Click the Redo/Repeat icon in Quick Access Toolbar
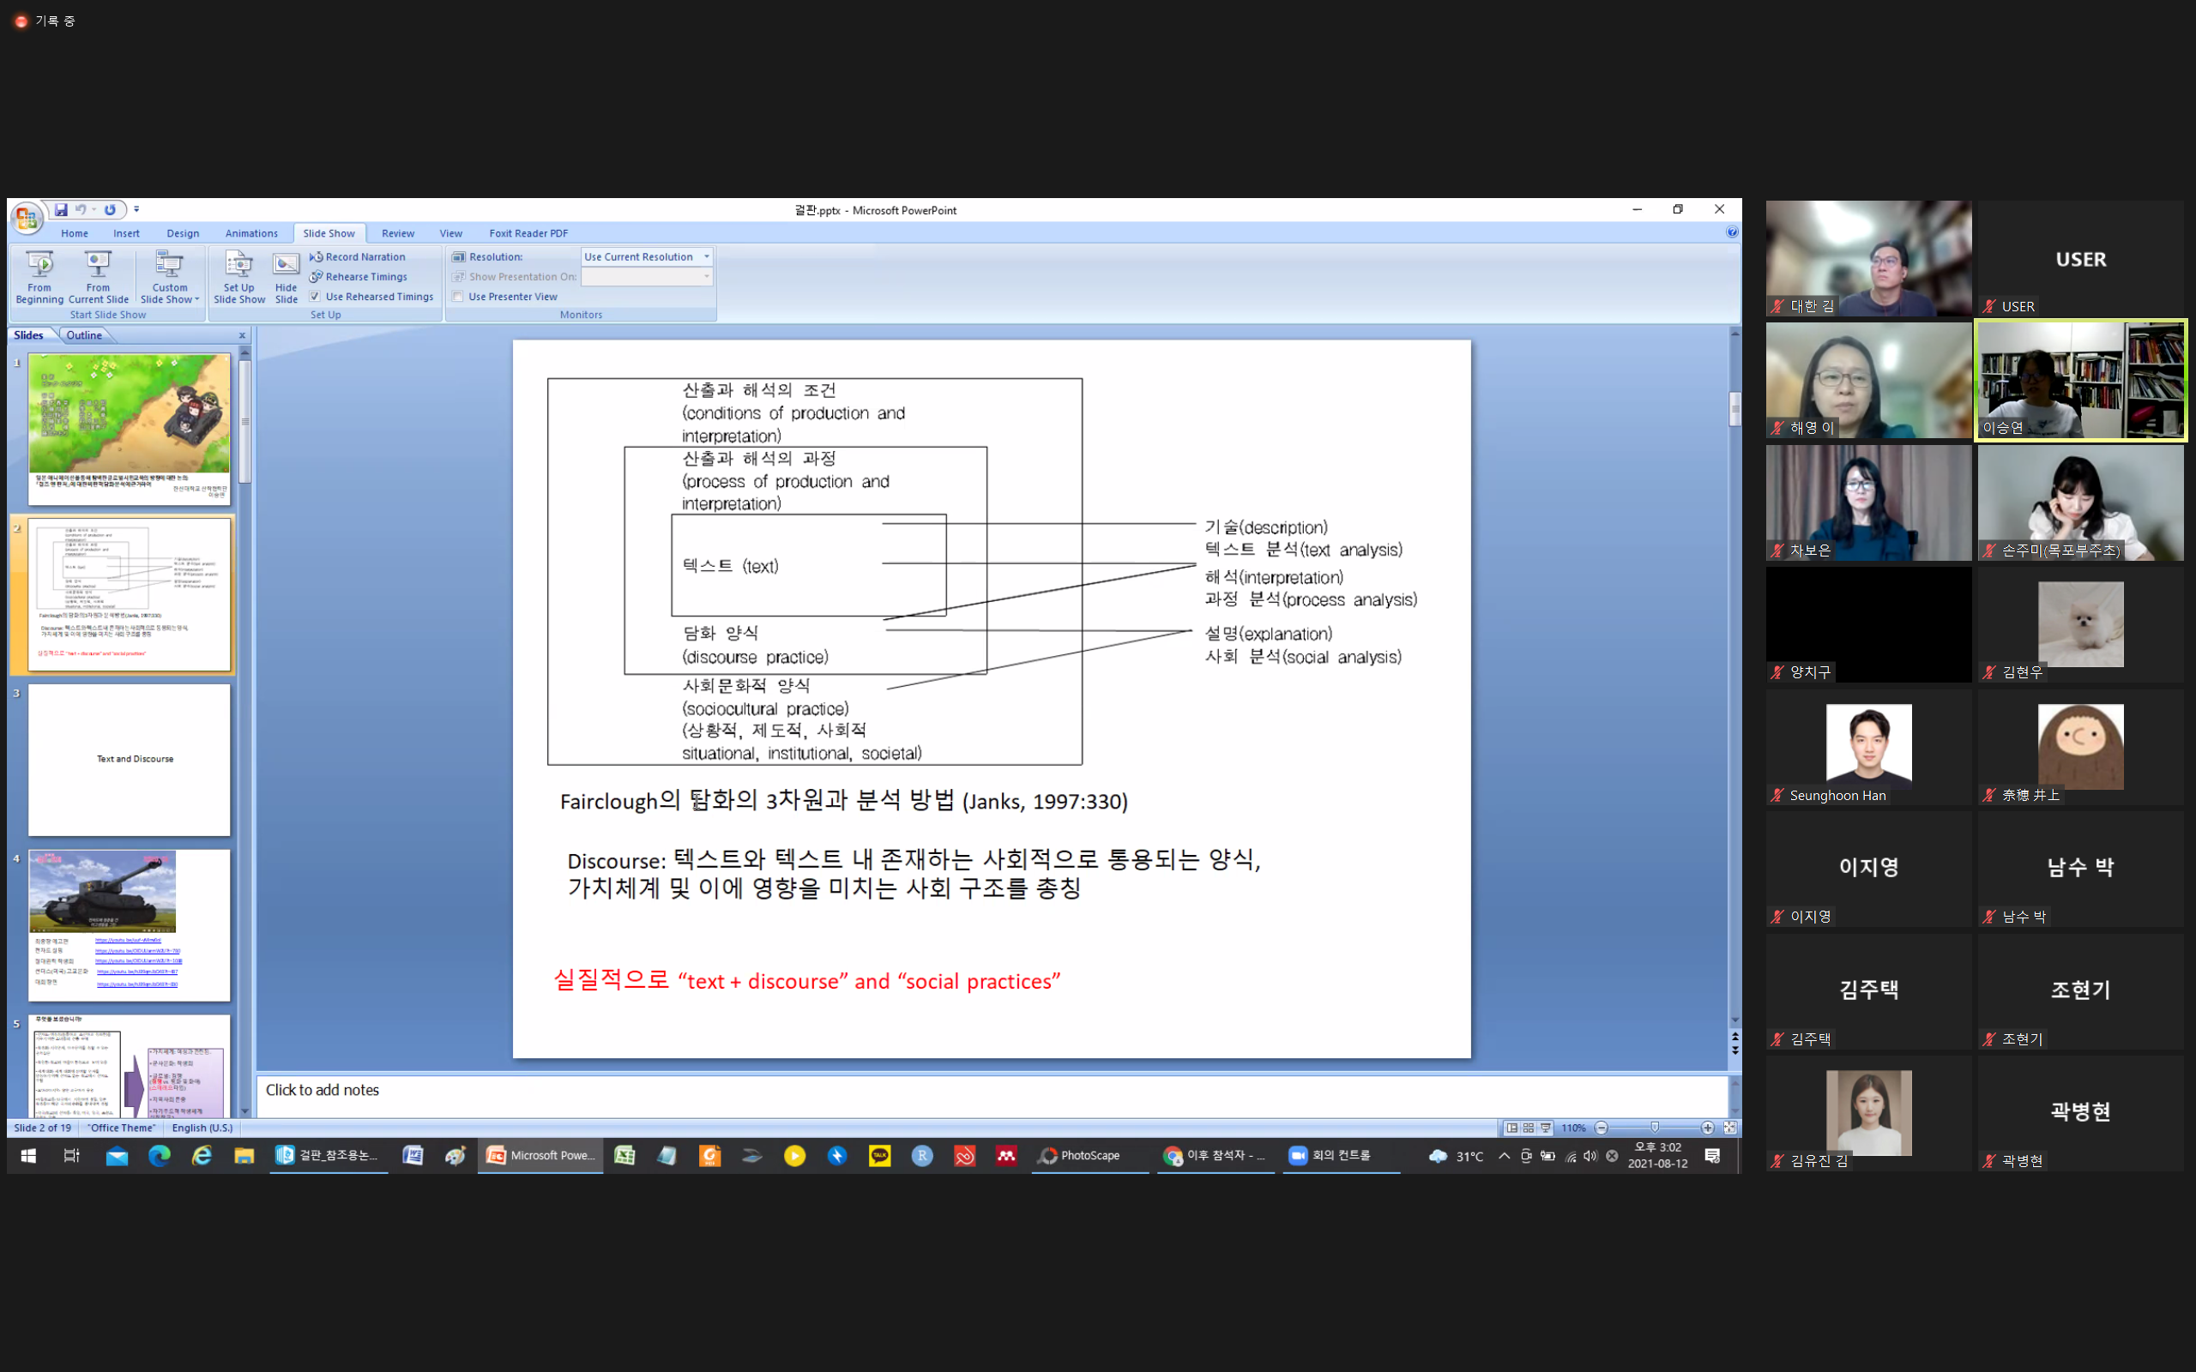 (x=110, y=209)
